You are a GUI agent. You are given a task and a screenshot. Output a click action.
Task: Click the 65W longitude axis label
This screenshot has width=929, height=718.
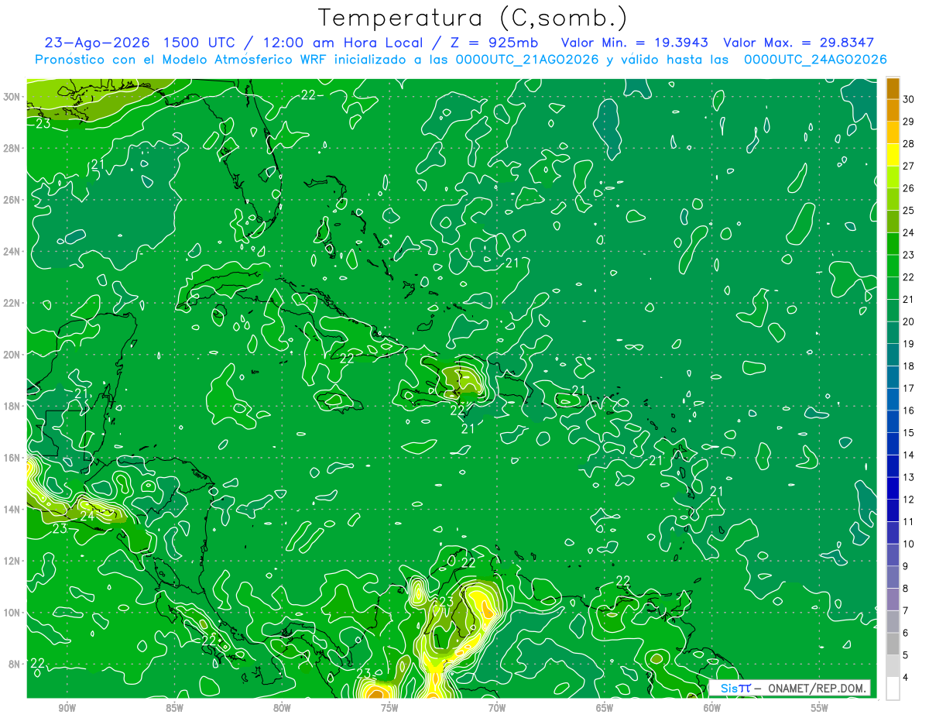click(605, 708)
